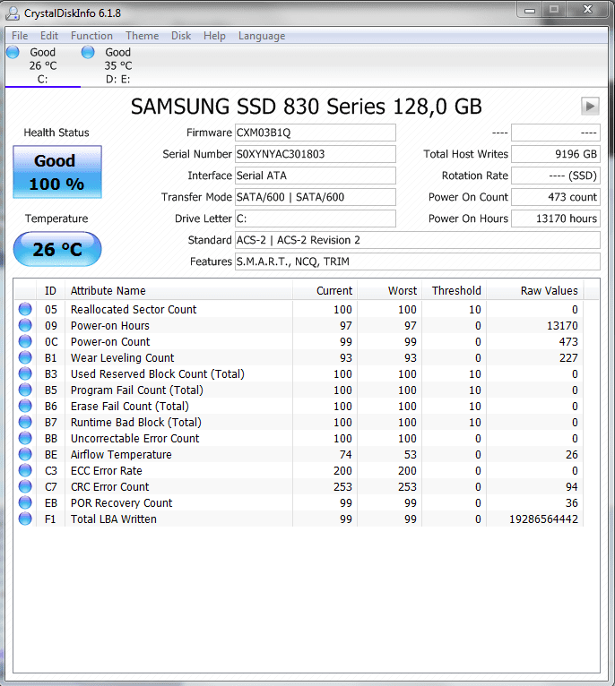Click status orb for Total LBA Written
This screenshot has height=686, width=615.
pos(25,519)
